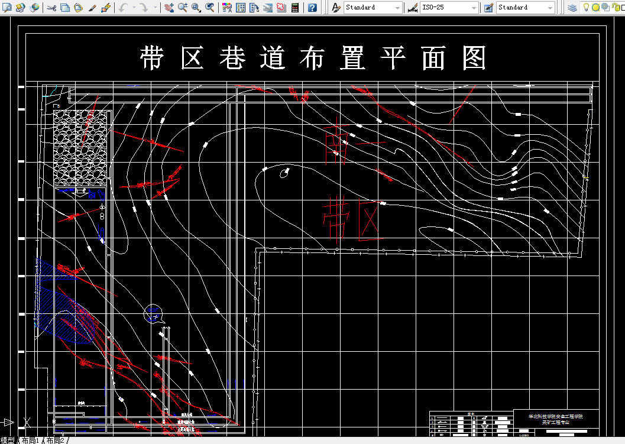The height and width of the screenshot is (444, 625).
Task: Select the Match Properties paintbrush tool
Action: click(92, 7)
